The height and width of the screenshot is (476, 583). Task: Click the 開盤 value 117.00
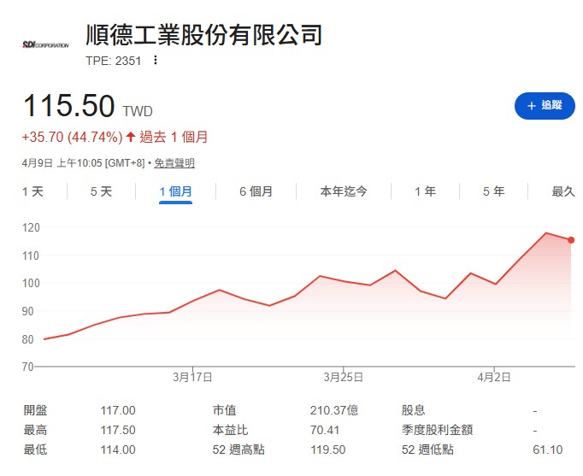pos(118,410)
